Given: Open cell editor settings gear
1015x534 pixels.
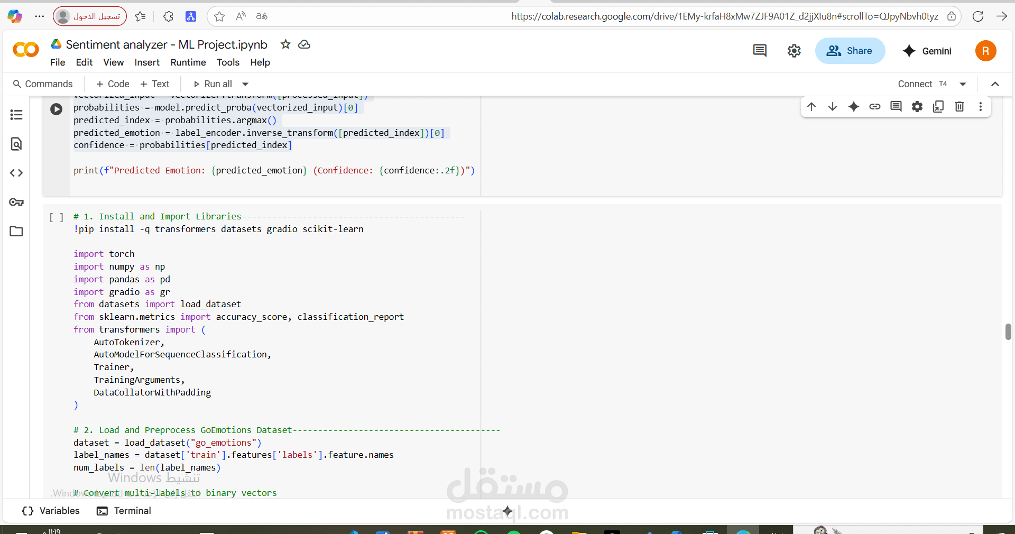Looking at the screenshot, I should pos(917,107).
